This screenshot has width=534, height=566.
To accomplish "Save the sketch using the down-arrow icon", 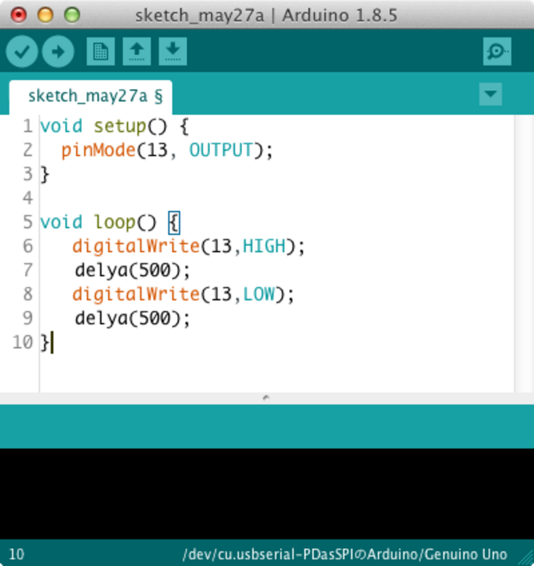I will [173, 51].
